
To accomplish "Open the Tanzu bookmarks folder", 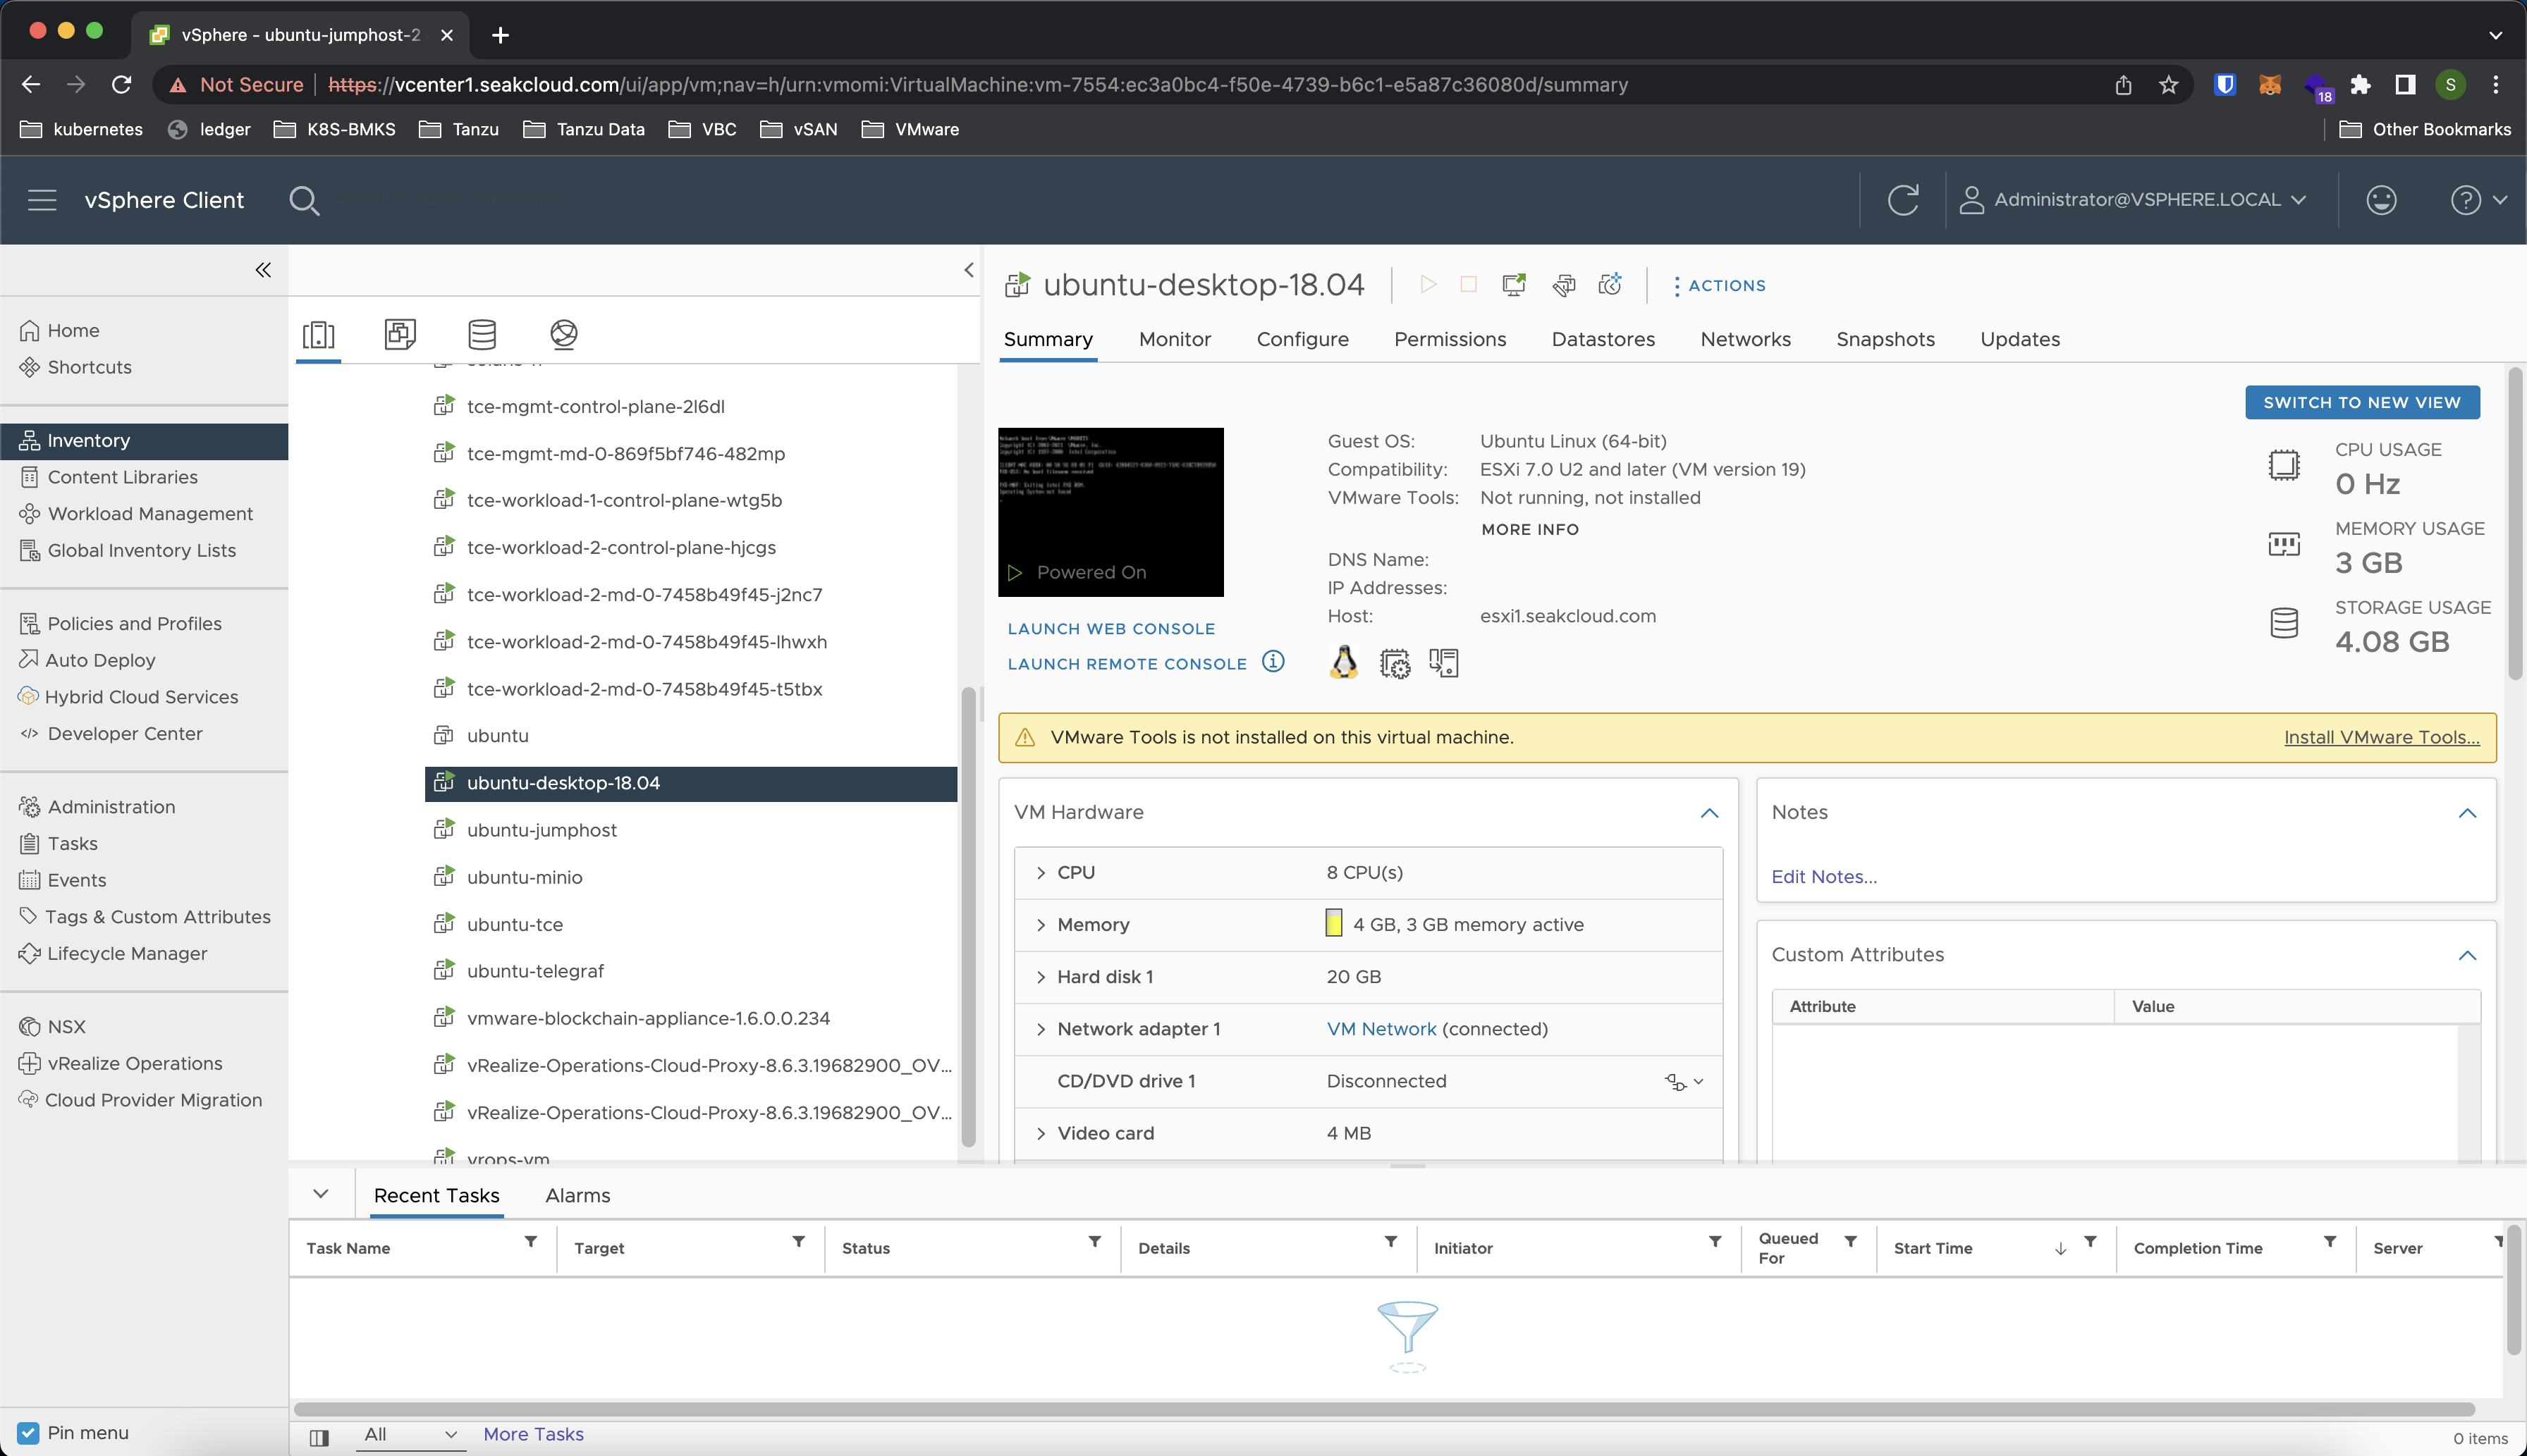I will (x=459, y=130).
